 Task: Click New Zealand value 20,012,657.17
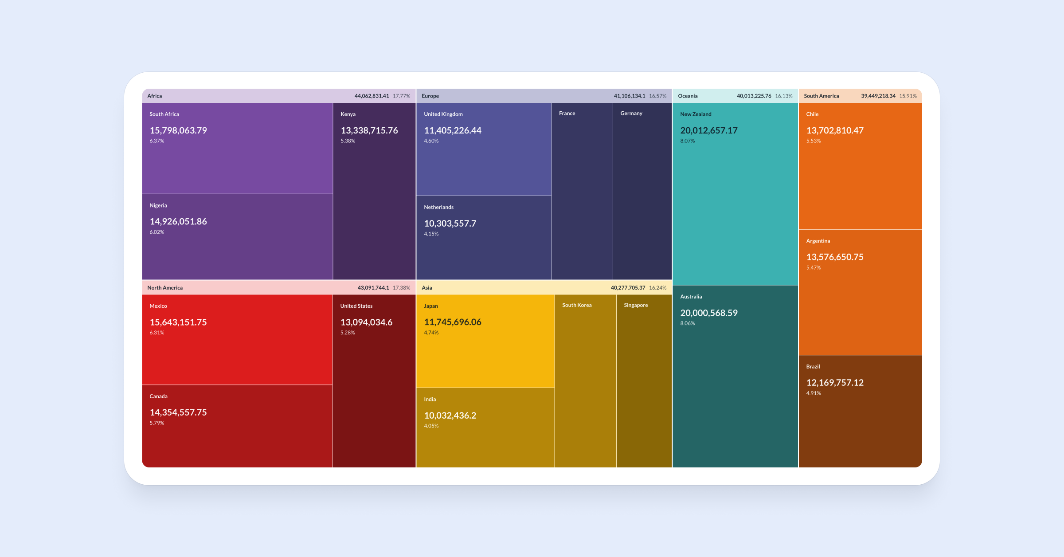(709, 130)
